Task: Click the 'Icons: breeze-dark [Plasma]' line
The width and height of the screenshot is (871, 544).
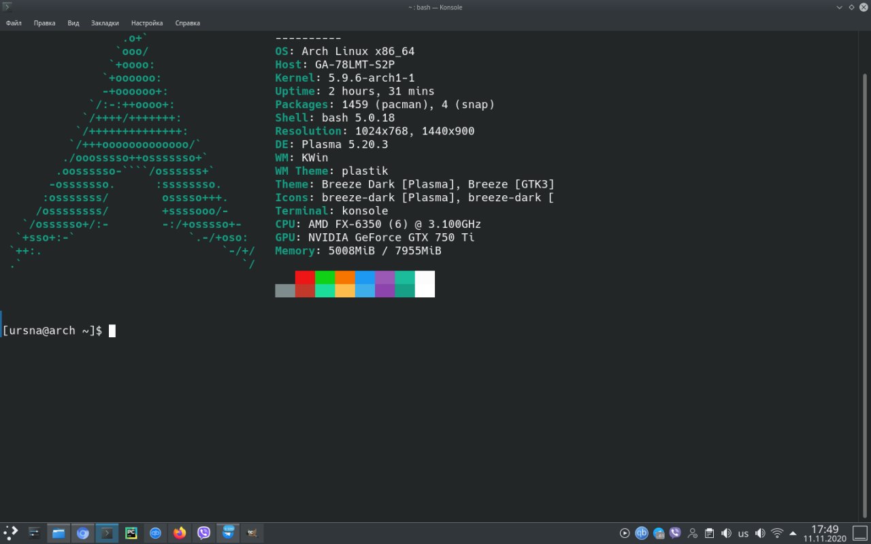Action: click(x=414, y=197)
